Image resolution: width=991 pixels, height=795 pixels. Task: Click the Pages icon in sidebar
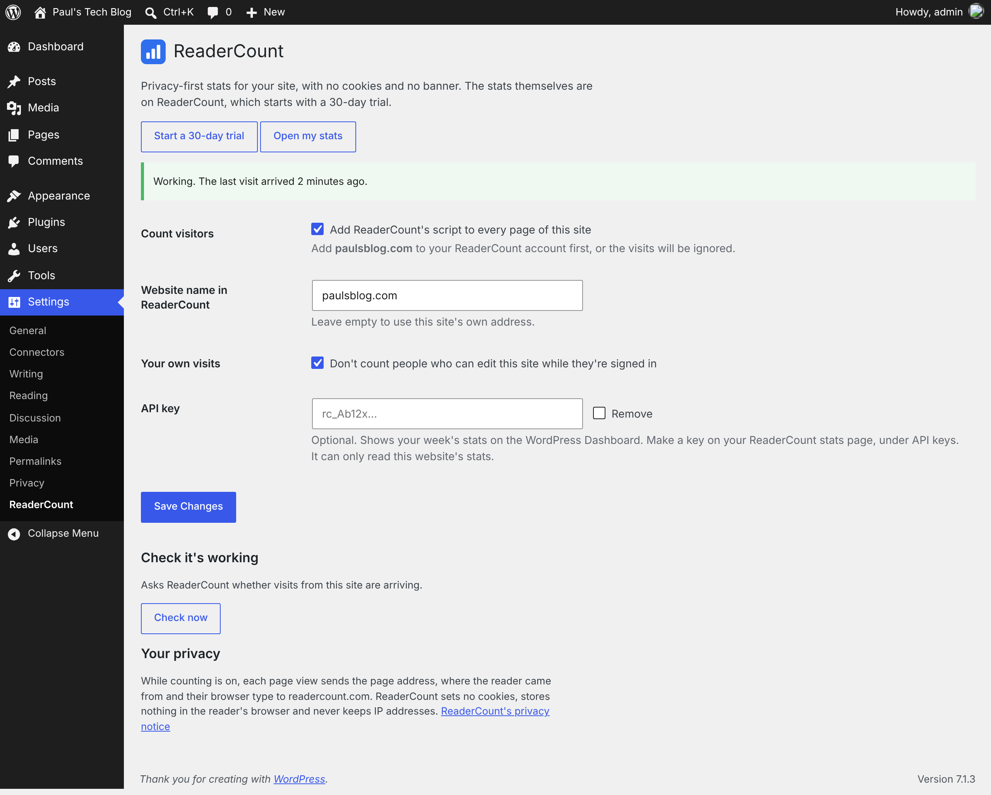coord(14,135)
